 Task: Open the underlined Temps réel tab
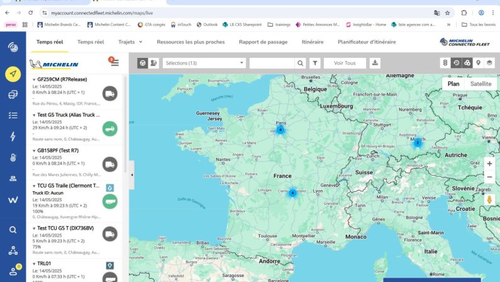click(x=50, y=42)
